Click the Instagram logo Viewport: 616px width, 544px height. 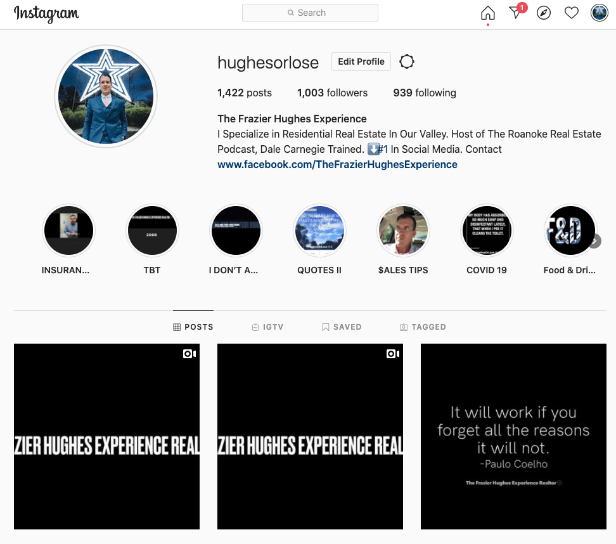pos(46,13)
